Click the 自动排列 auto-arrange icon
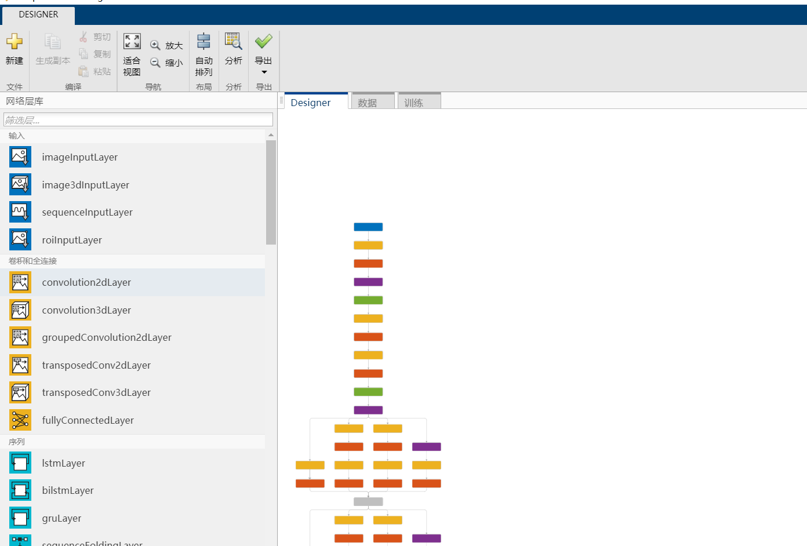The image size is (807, 546). tap(204, 41)
